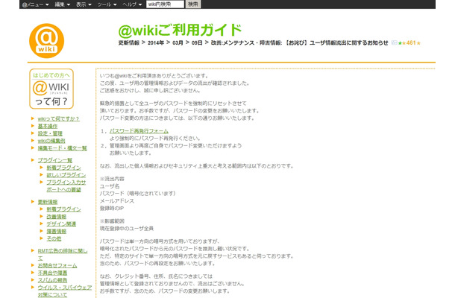The height and width of the screenshot is (298, 455).
Task: Open the その他 sidebar link
Action: click(54, 238)
